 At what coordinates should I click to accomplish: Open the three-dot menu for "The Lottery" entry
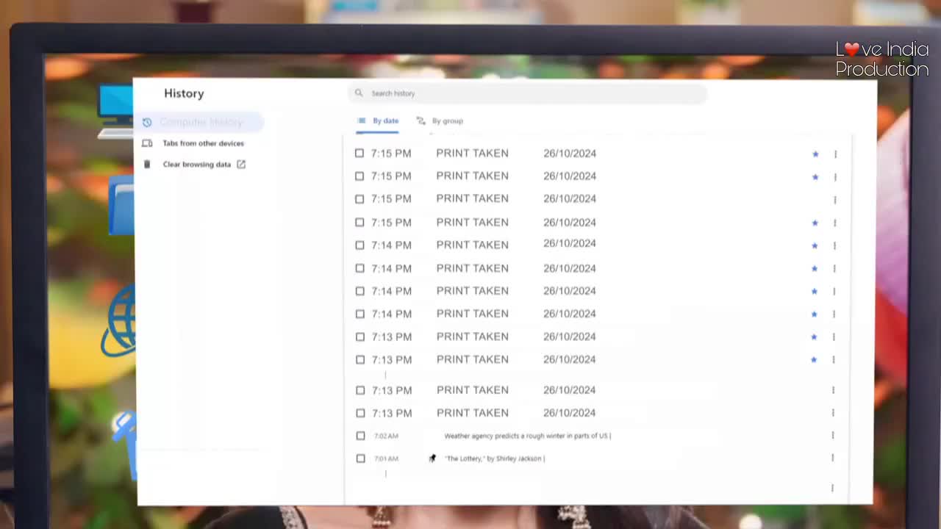(833, 458)
